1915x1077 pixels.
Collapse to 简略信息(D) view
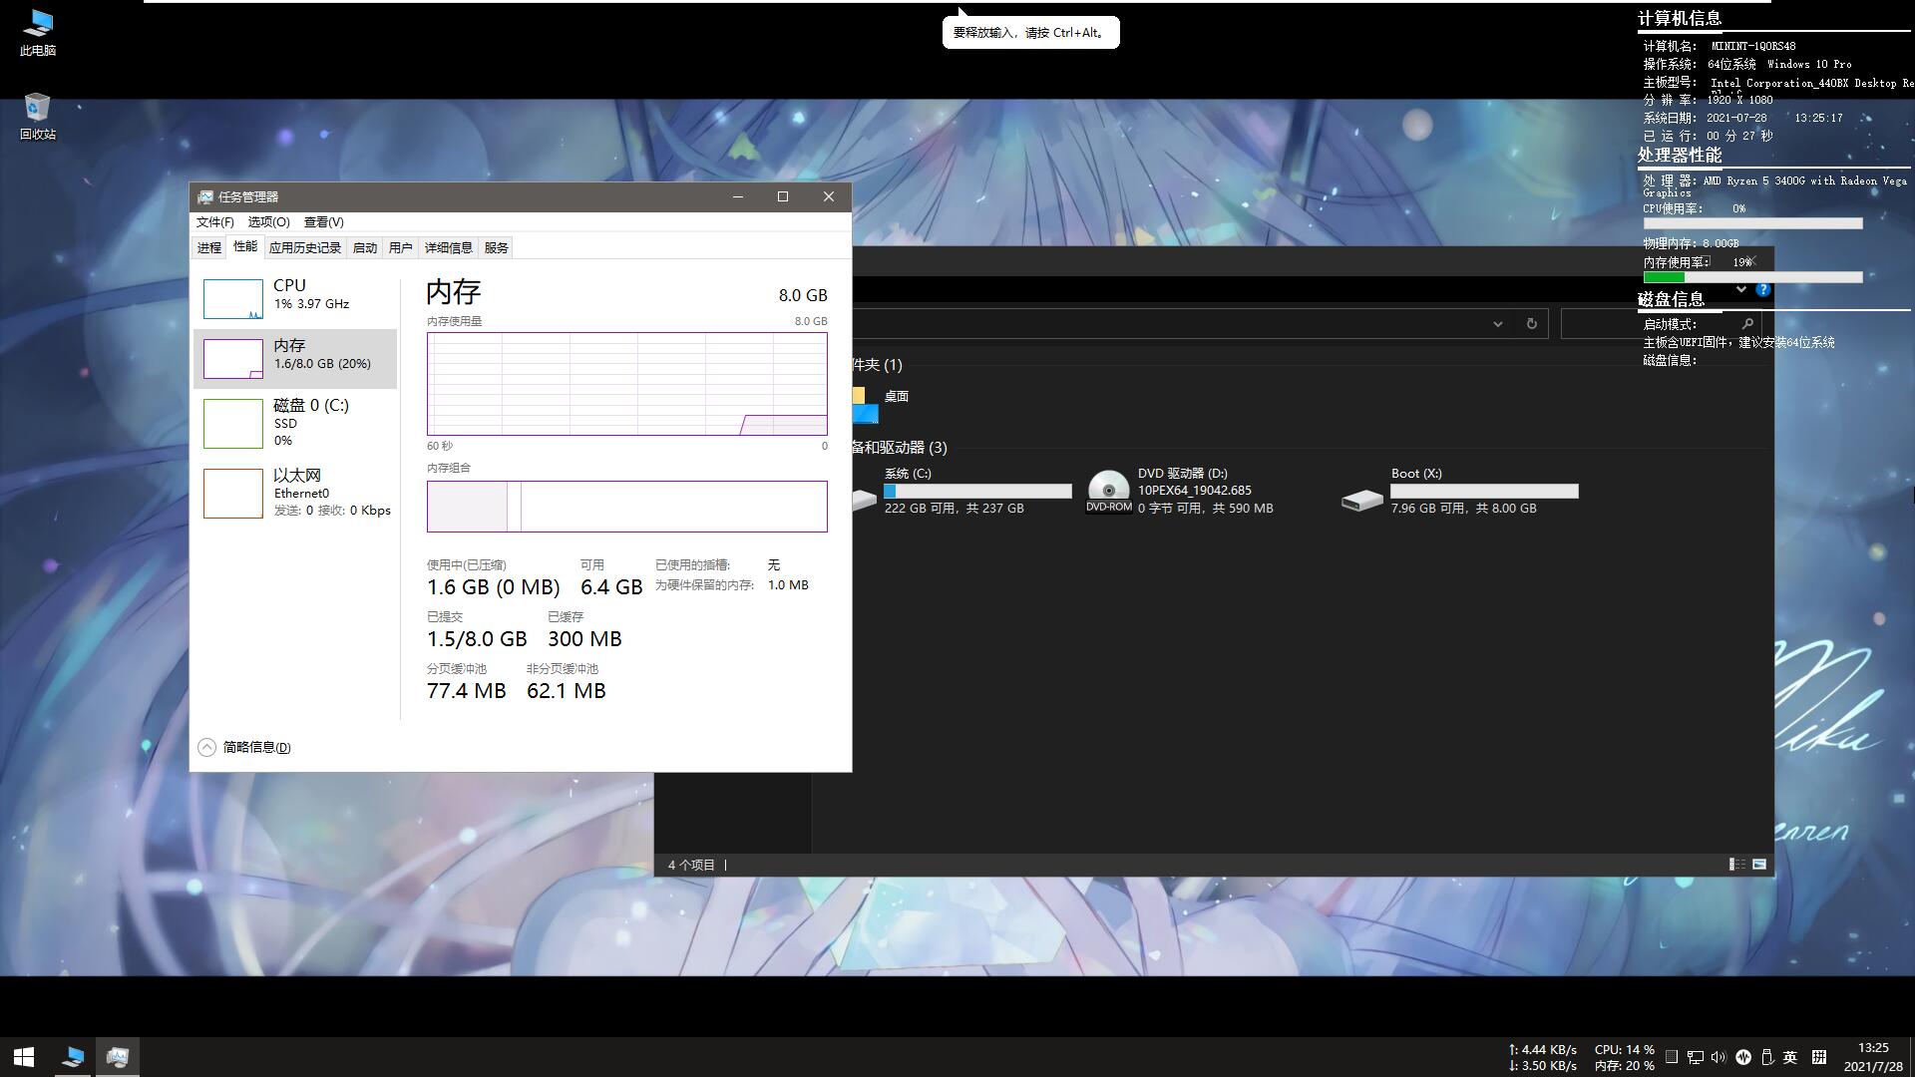click(x=257, y=747)
